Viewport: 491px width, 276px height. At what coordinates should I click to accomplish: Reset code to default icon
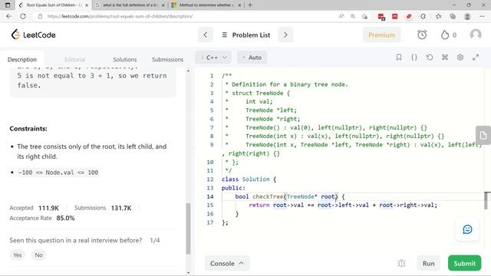pyautogui.click(x=430, y=58)
